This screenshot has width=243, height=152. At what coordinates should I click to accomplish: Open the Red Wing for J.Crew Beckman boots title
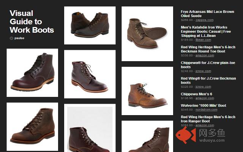(208, 81)
